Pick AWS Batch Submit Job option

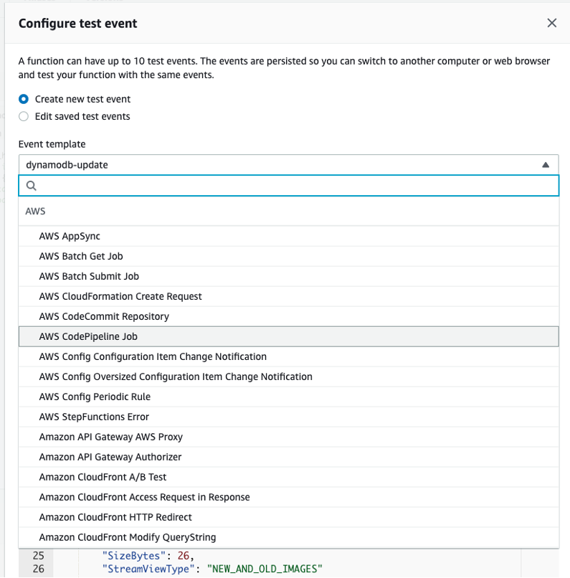pyautogui.click(x=89, y=276)
